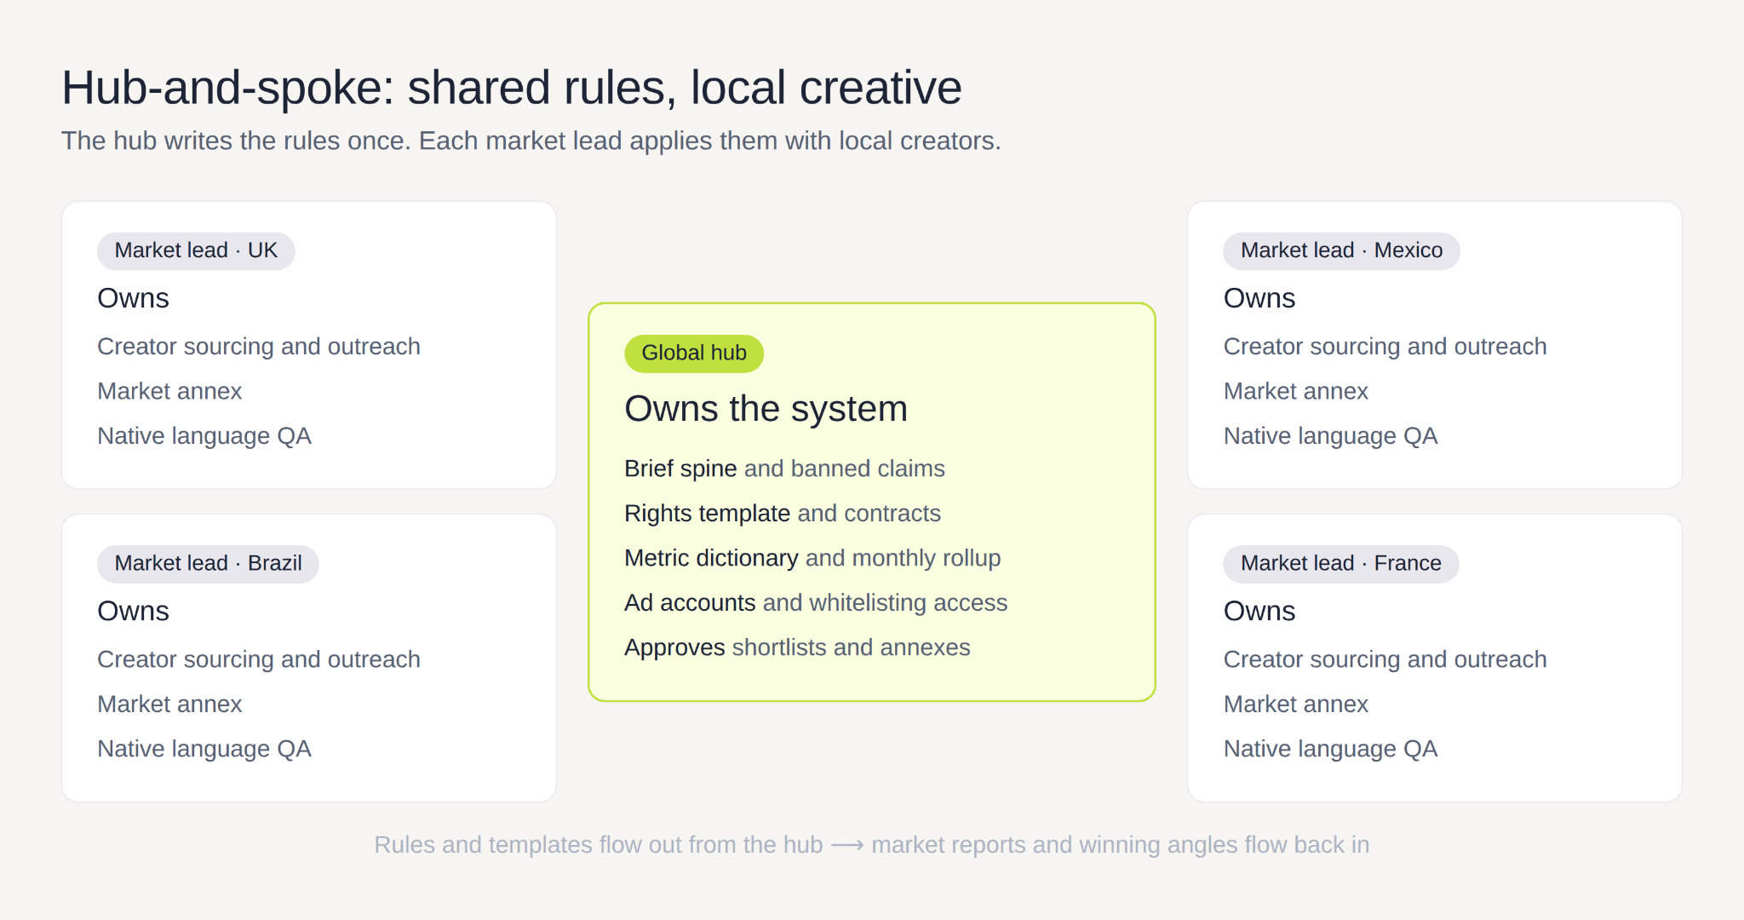The image size is (1744, 920).
Task: Select the green 'Global hub' pill
Action: pos(694,353)
